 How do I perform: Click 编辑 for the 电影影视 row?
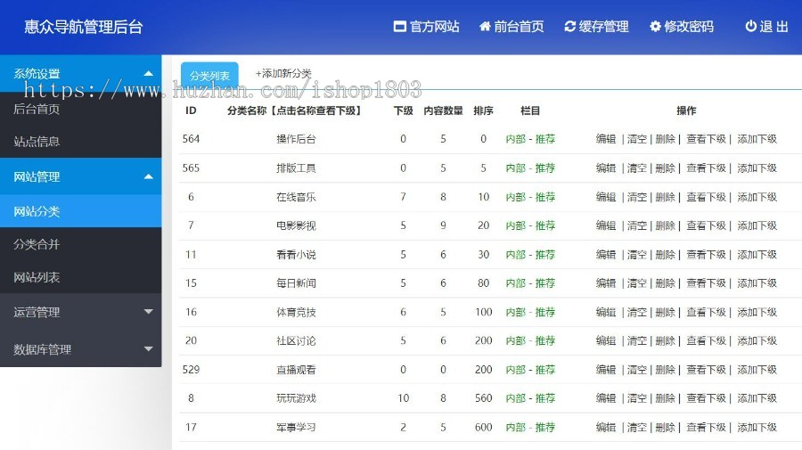pos(606,225)
